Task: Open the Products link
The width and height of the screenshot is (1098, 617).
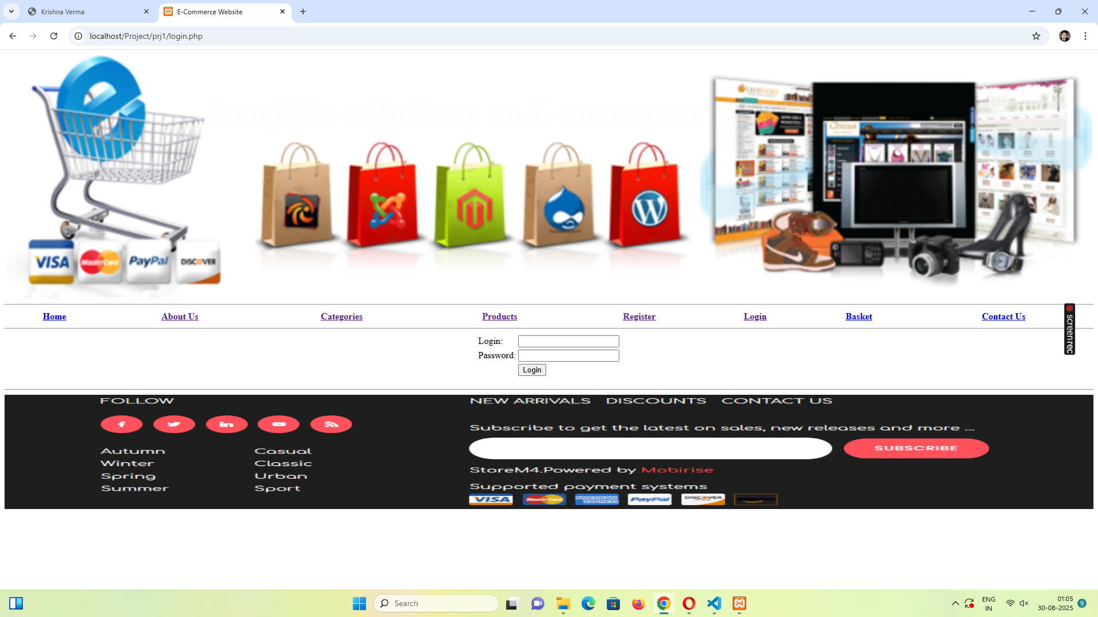Action: pos(499,316)
